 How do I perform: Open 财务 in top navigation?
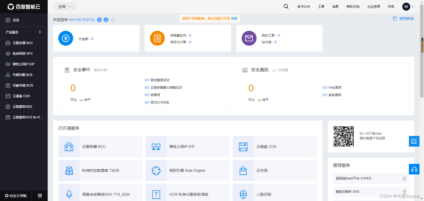click(x=391, y=7)
